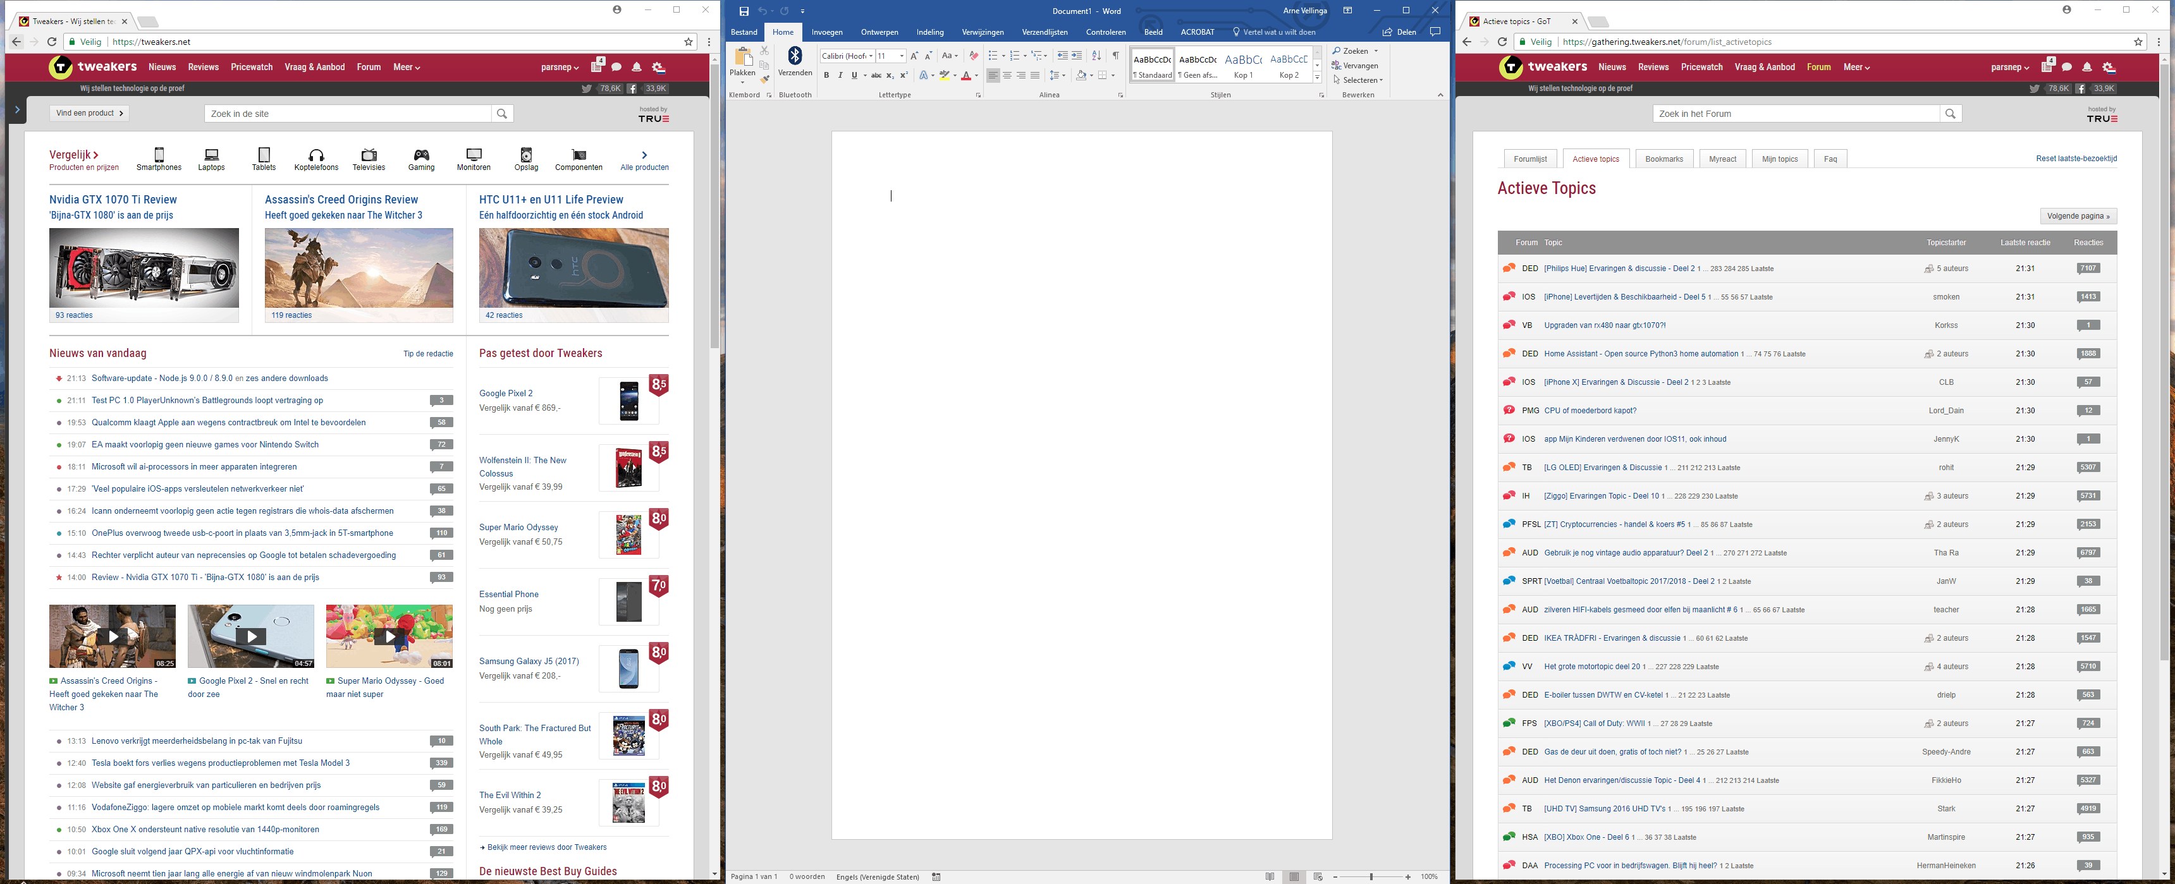Open the font name dropdown (Calibri)
This screenshot has height=884, width=2175.
871,56
